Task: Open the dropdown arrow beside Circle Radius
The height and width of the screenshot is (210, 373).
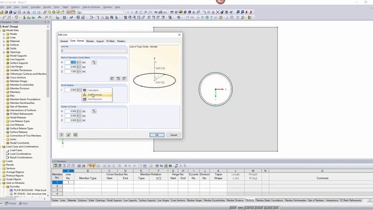Action: (x=80, y=90)
